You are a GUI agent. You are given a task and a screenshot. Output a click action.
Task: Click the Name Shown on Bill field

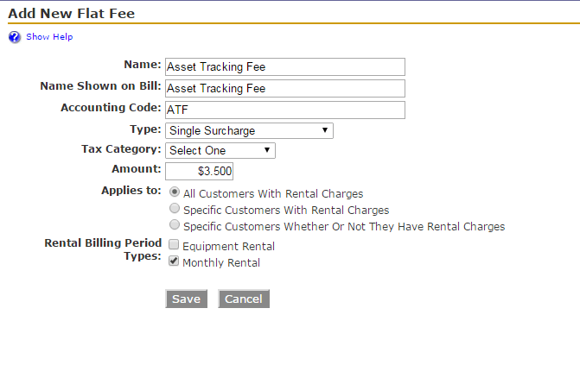click(x=285, y=88)
